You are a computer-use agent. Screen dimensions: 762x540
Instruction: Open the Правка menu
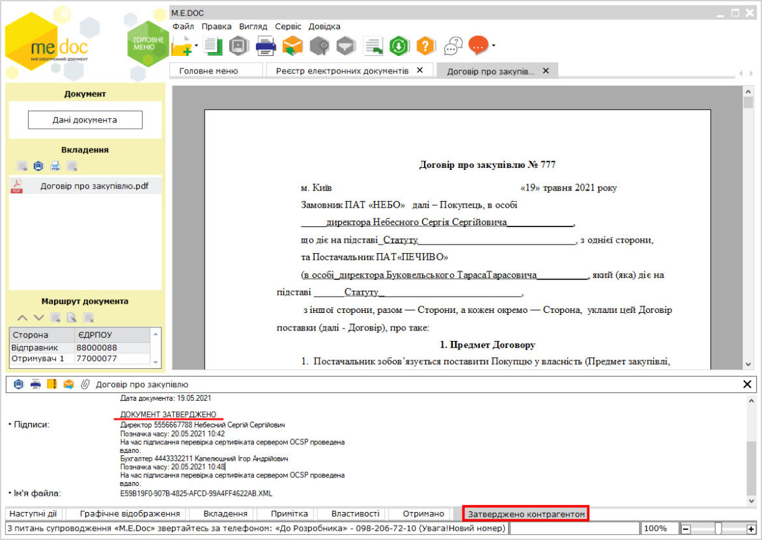pyautogui.click(x=216, y=26)
